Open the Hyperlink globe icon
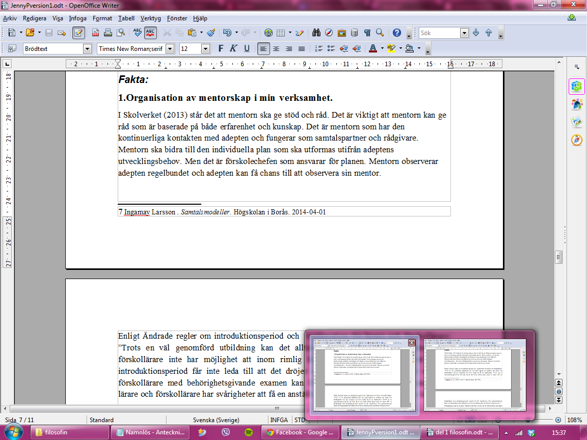The height and width of the screenshot is (440, 587). [x=268, y=33]
